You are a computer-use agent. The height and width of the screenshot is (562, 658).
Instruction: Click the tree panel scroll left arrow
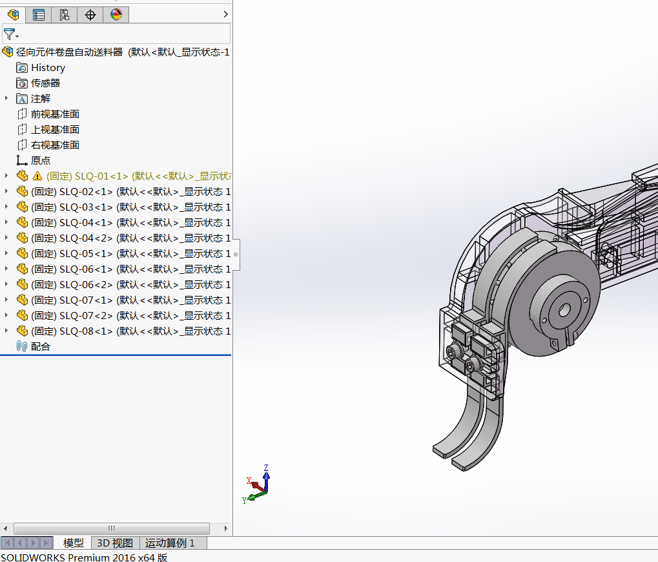point(5,528)
